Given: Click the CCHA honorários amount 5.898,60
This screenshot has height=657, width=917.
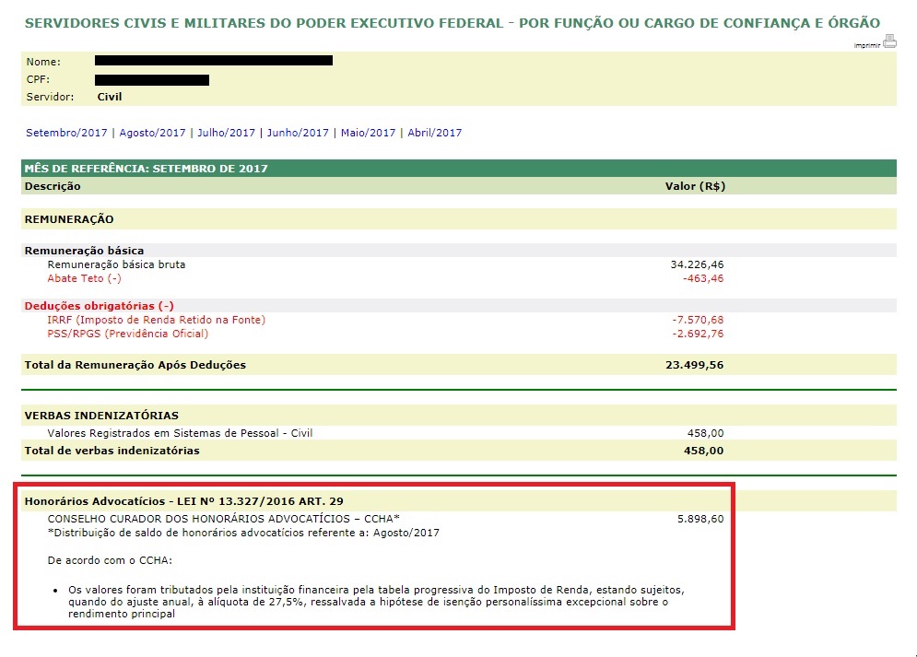Looking at the screenshot, I should click(x=700, y=519).
